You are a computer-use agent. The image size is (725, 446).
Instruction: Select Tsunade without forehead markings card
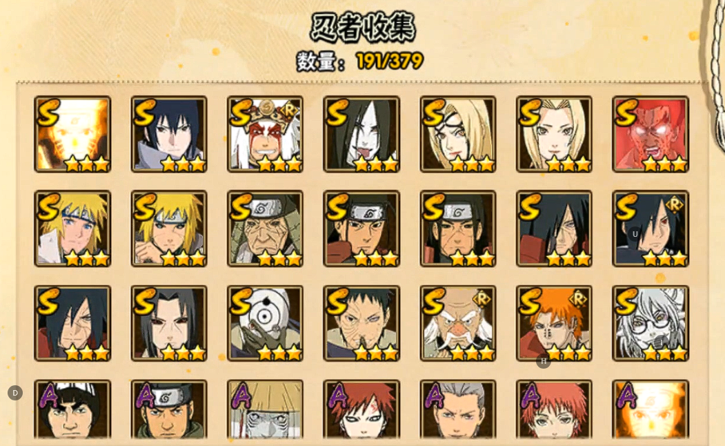pos(554,134)
